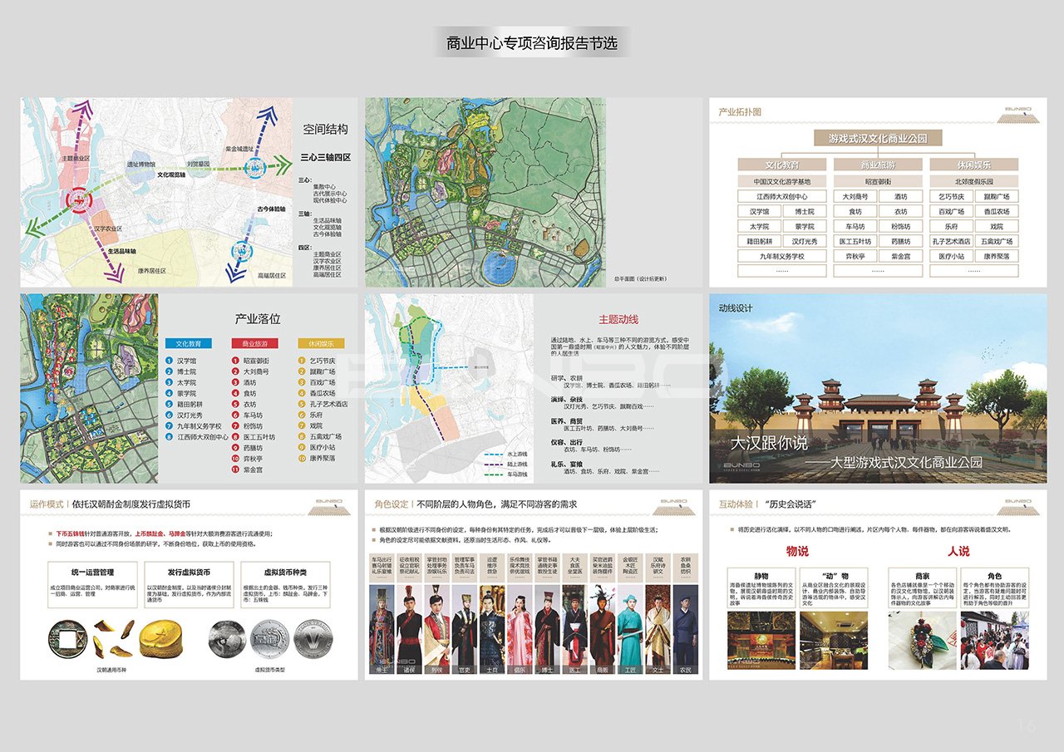This screenshot has height=752, width=1064.
Task: Select the red number 11 icon beside 紫金宫
Action: tap(235, 469)
